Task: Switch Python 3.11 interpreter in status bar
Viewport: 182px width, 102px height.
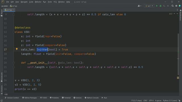Action: [170, 101]
